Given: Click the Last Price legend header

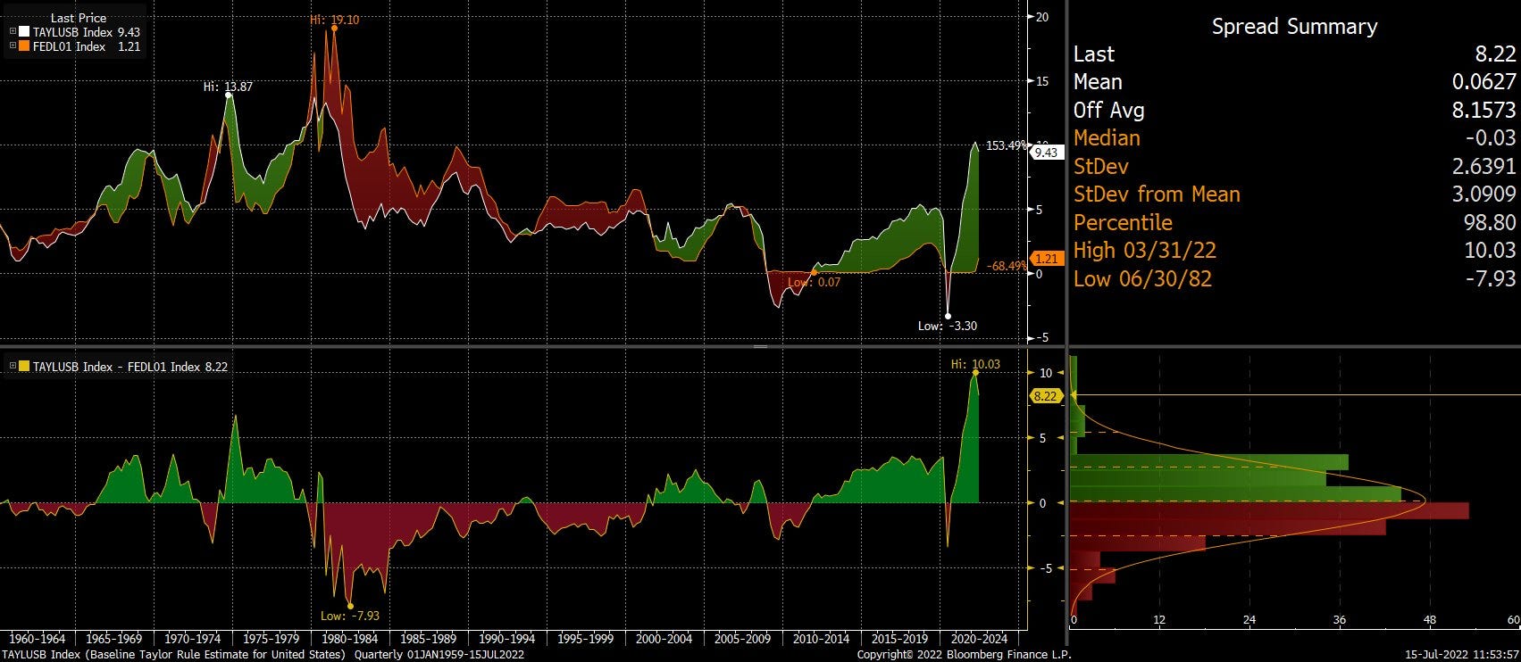Looking at the screenshot, I should (x=78, y=18).
